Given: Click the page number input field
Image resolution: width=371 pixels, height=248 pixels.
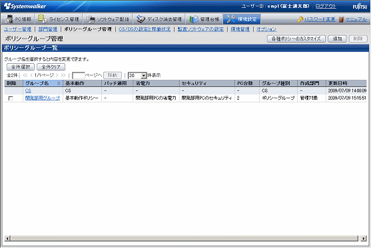Looking at the screenshot, I should [x=79, y=76].
